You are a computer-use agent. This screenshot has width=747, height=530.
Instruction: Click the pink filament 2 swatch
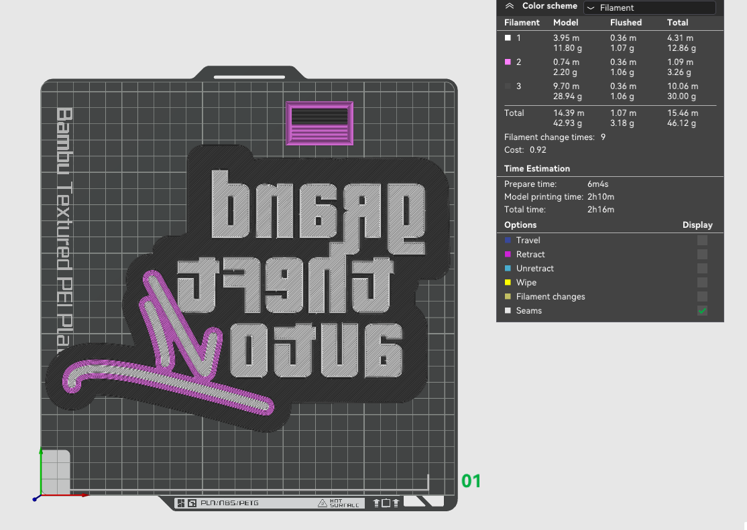[x=508, y=62]
